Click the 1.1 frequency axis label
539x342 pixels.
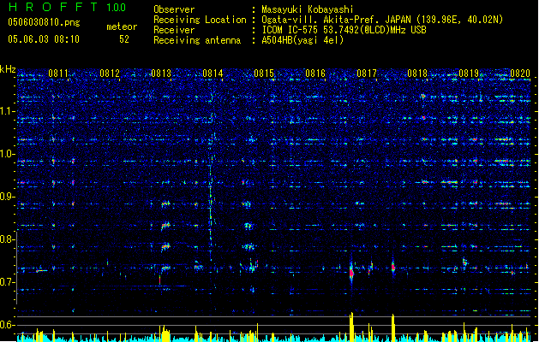point(8,111)
